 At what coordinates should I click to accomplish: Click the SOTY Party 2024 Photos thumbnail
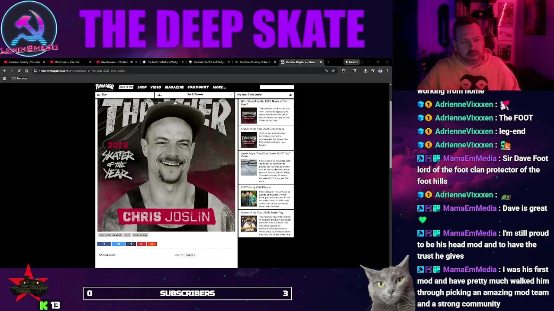click(x=249, y=199)
